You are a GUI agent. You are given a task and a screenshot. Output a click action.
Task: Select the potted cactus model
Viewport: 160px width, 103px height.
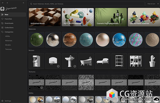point(152,61)
